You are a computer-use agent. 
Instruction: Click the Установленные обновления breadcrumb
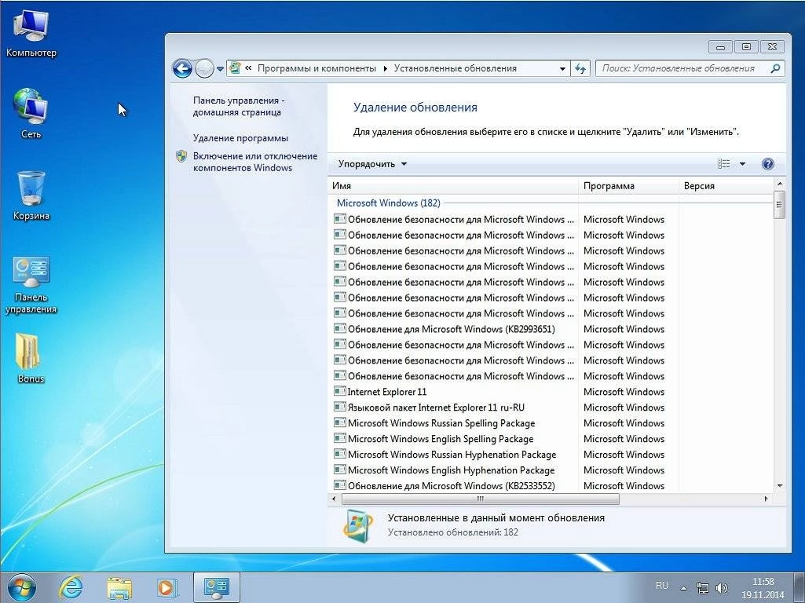pos(455,68)
